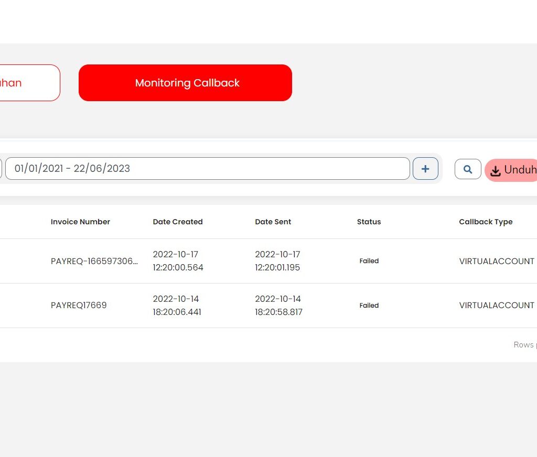Select the invoice starting with PAYREQ-166597306
The height and width of the screenshot is (457, 537).
pyautogui.click(x=94, y=261)
